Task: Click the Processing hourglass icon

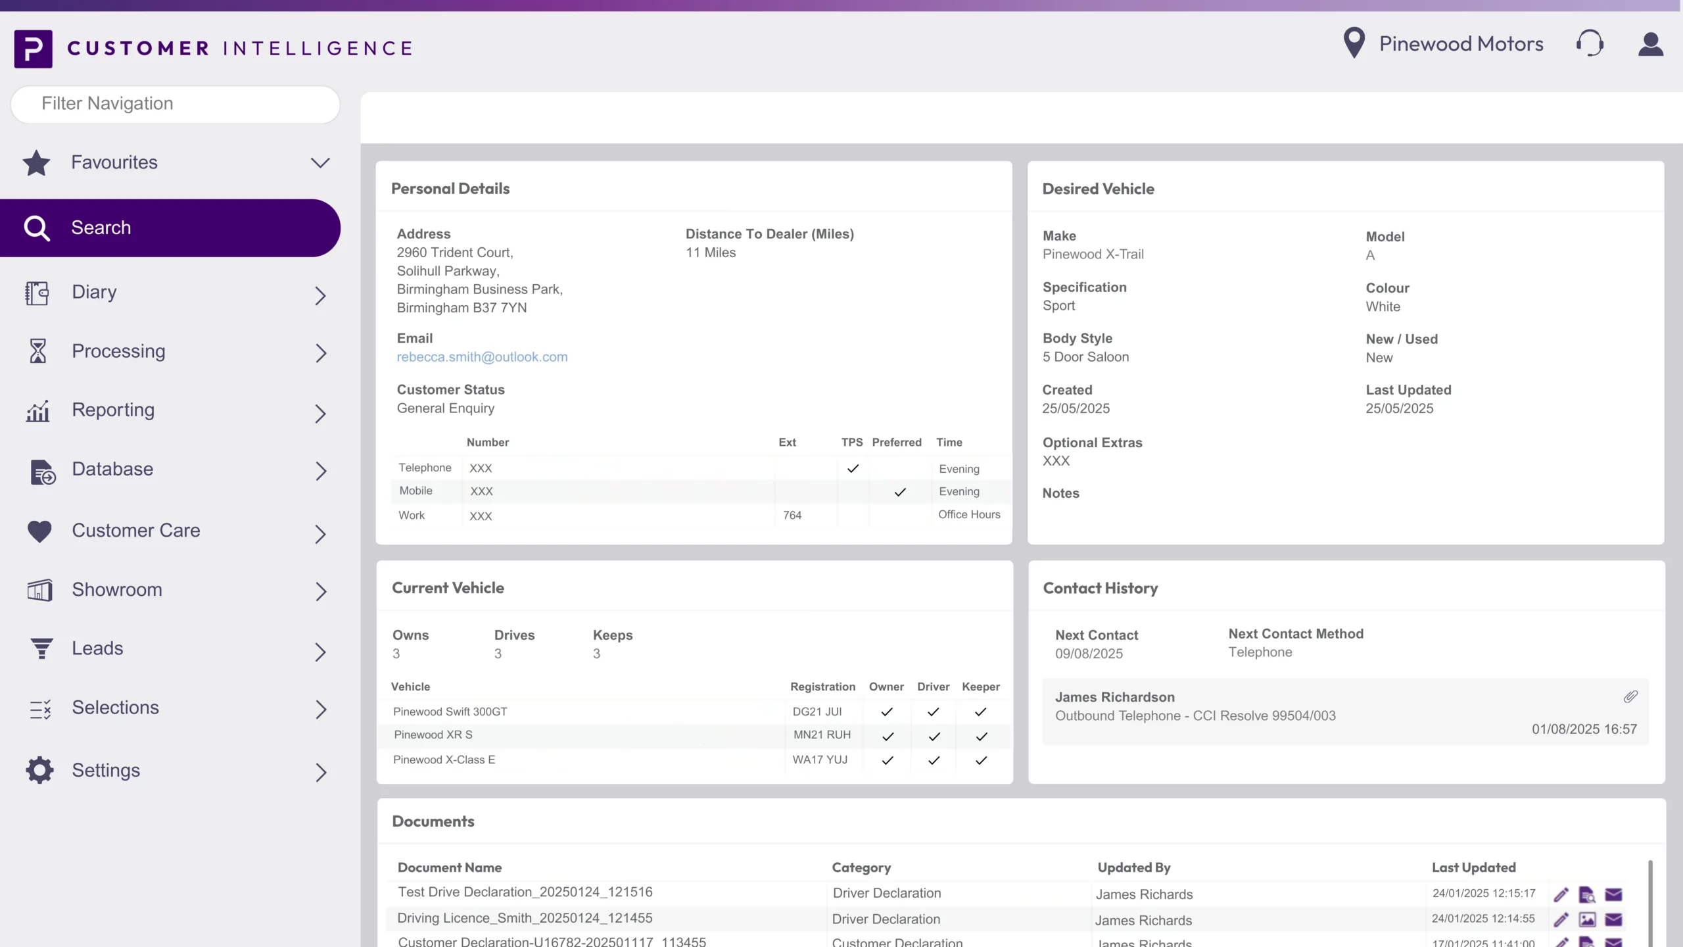Action: coord(38,351)
